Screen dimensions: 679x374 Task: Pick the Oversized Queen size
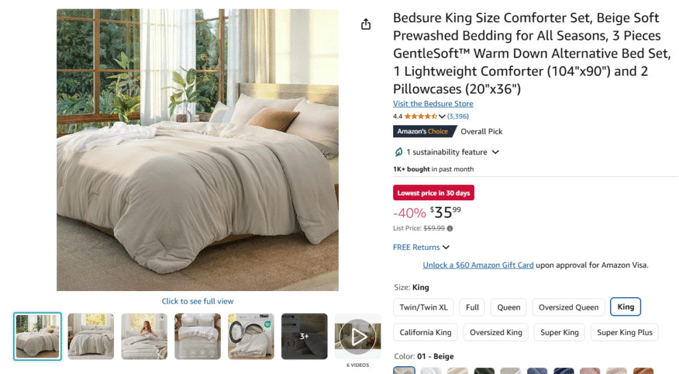tap(568, 307)
